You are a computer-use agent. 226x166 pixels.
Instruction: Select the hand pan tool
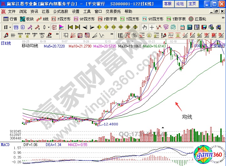145,27
